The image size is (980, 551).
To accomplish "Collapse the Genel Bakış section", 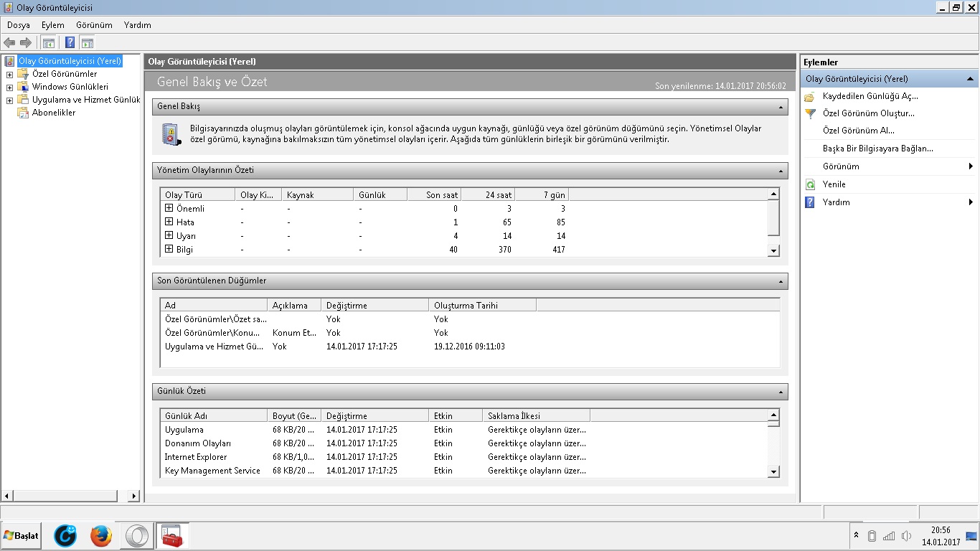I will [781, 107].
